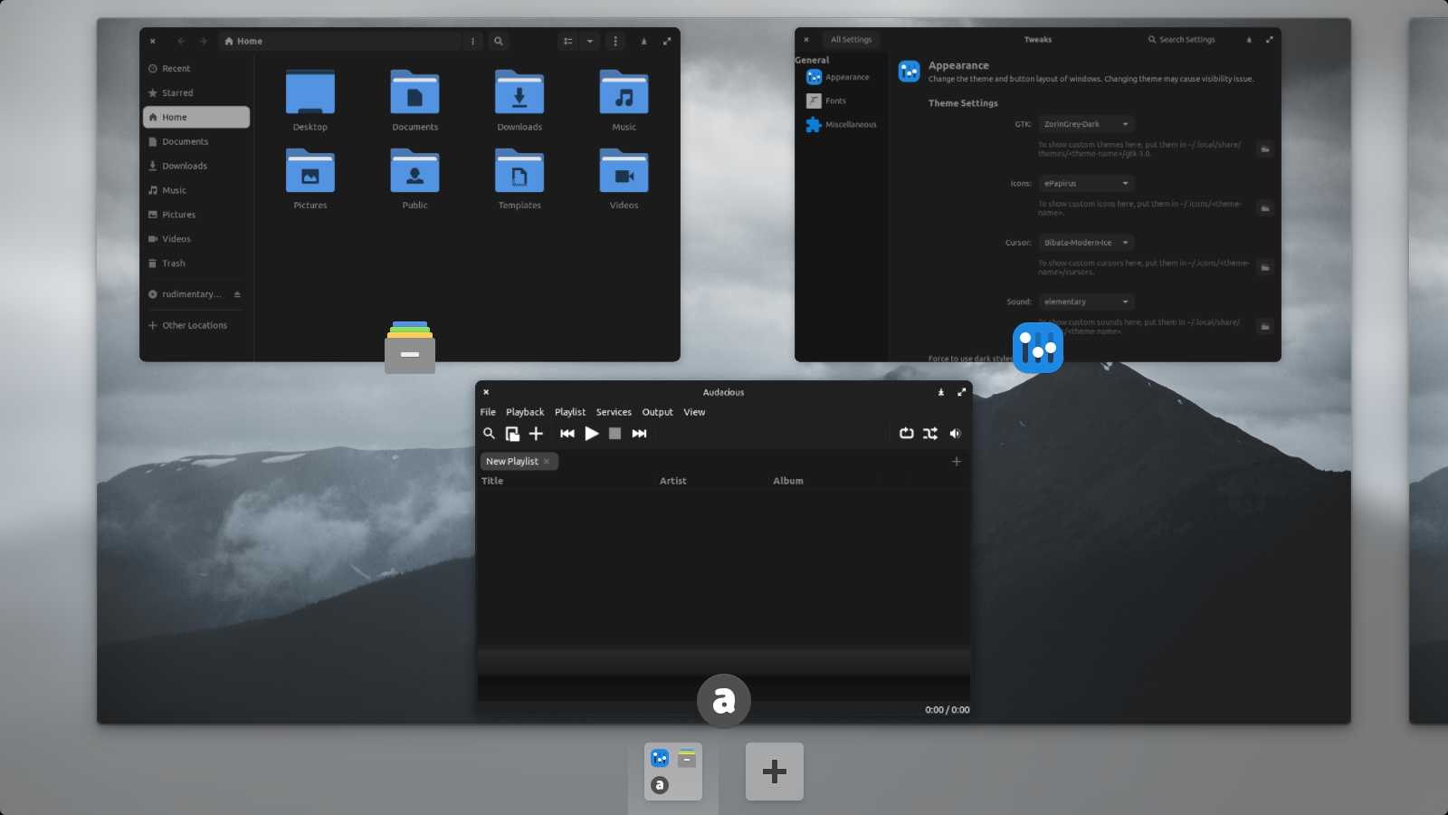Select Appearance in Tweaks sidebar
This screenshot has height=815, width=1448.
point(842,78)
